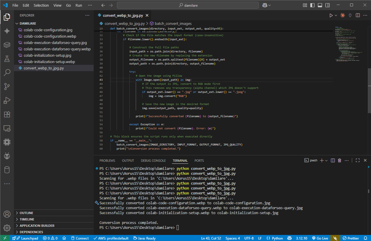The image size is (371, 241).
Task: Click the Run Python File play button
Action: coord(331,15)
